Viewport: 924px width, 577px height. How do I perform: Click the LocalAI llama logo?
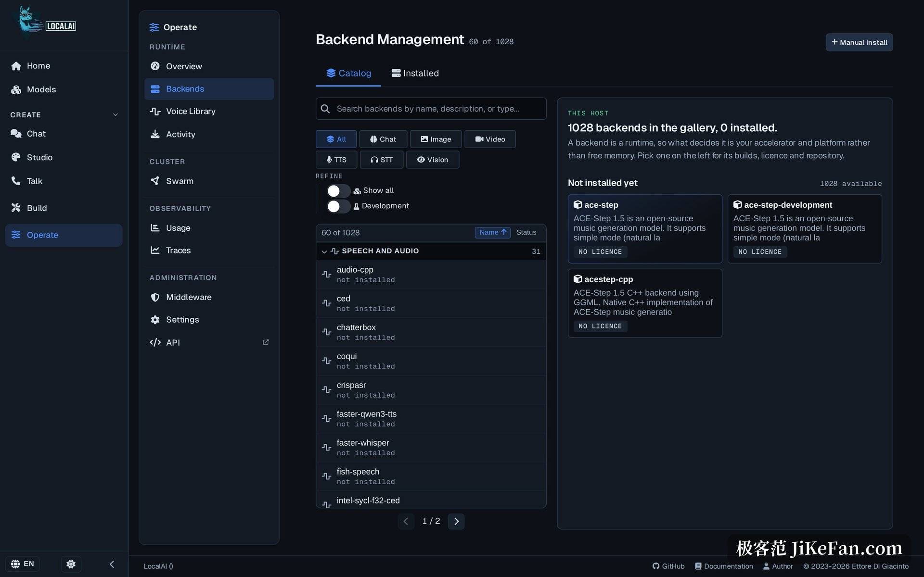coord(47,23)
